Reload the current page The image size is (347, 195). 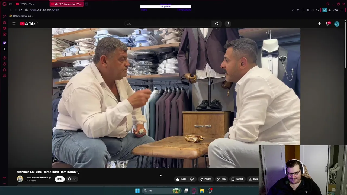(x=20, y=10)
